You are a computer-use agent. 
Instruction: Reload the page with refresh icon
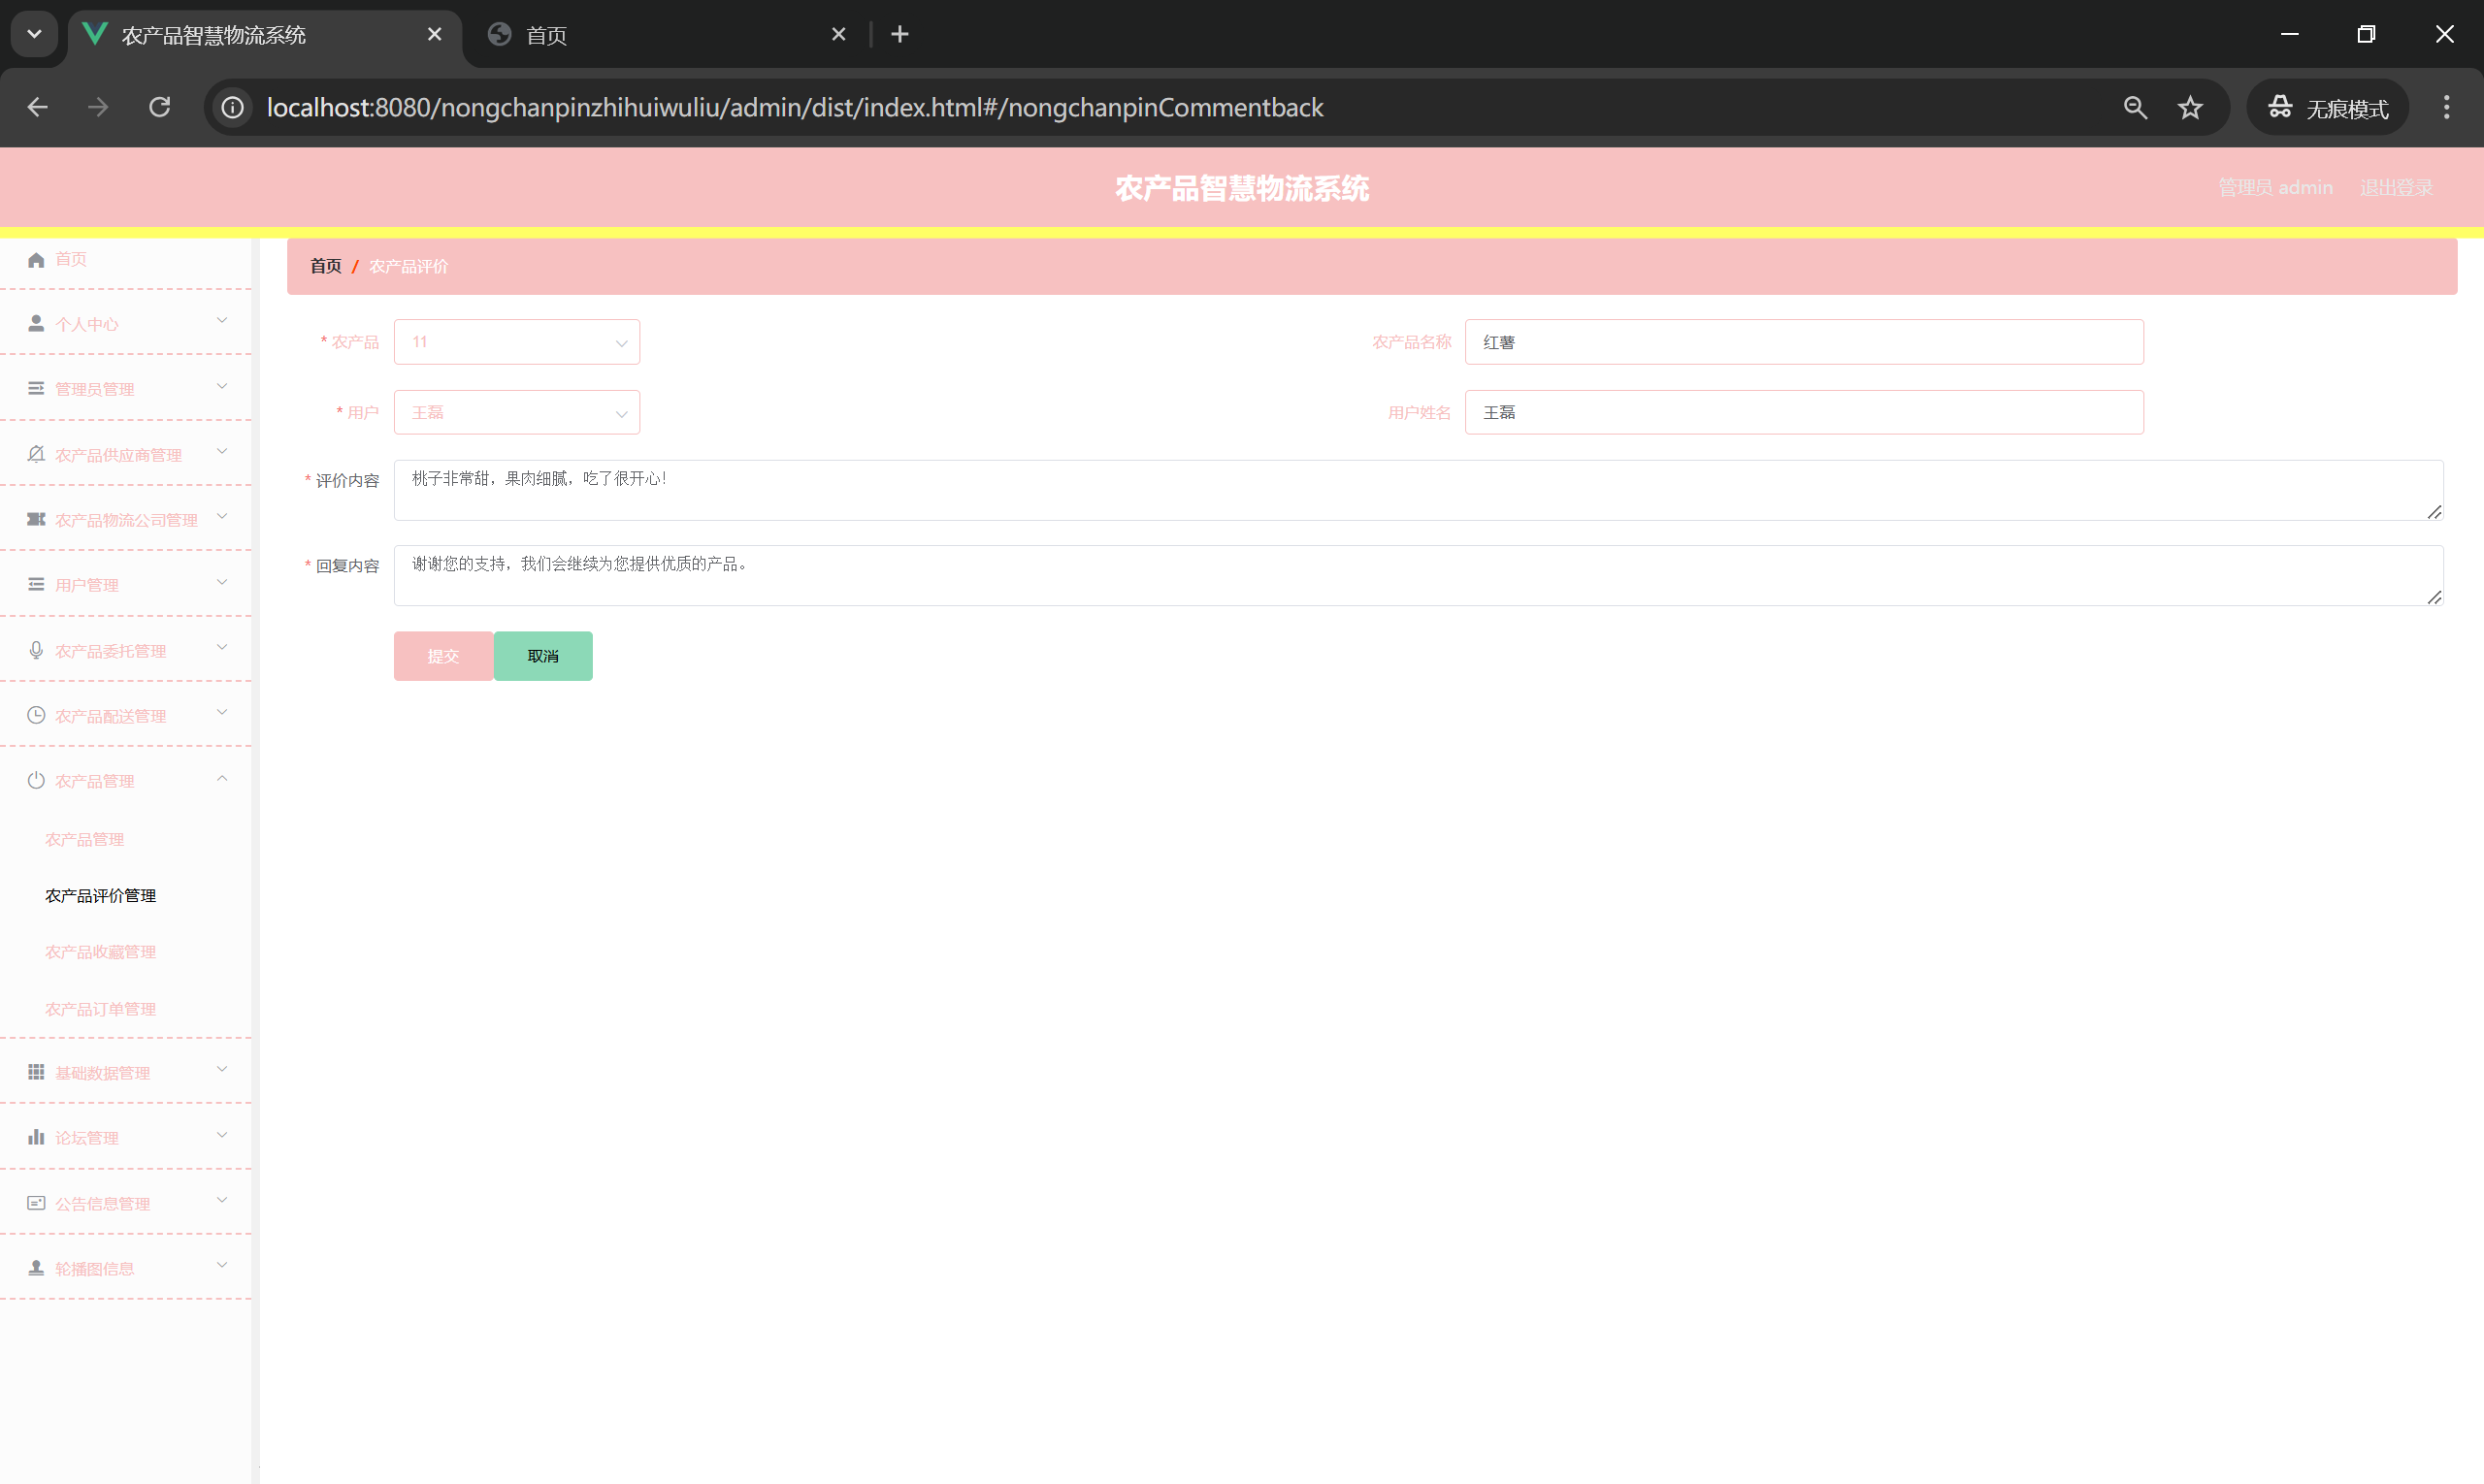coord(160,107)
